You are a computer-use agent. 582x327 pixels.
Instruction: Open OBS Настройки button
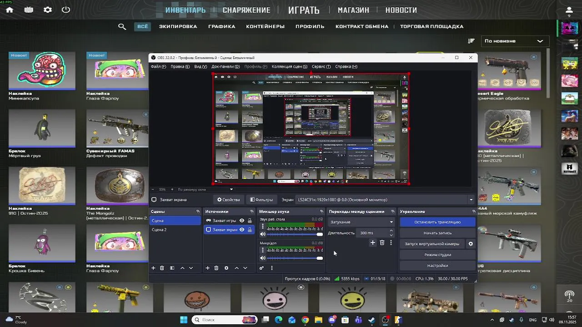(x=437, y=266)
